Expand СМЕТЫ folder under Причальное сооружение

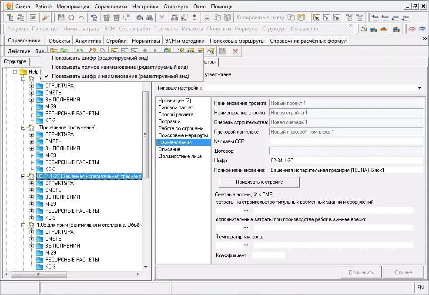[x=31, y=141]
